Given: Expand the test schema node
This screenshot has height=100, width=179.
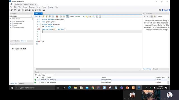Looking at the screenshot, I should [x=11, y=25].
